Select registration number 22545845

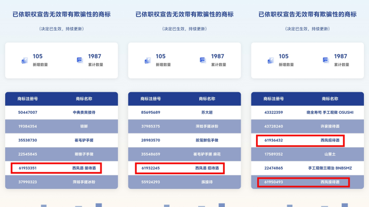coord(28,154)
